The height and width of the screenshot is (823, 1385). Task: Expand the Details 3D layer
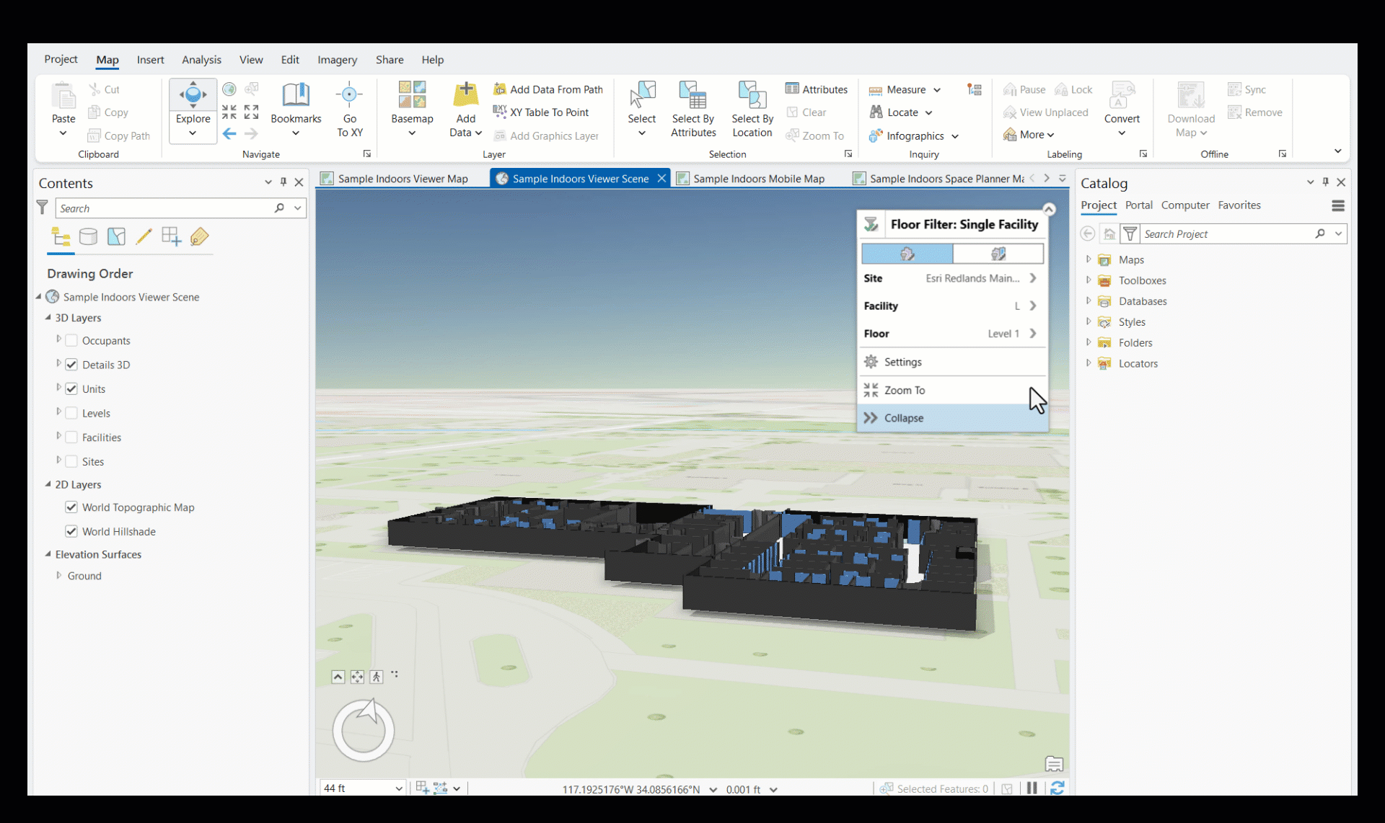pyautogui.click(x=58, y=364)
